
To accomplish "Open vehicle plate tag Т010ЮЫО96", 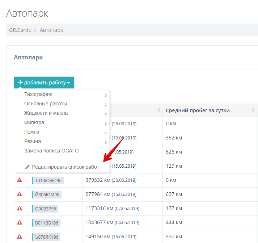I will (x=48, y=180).
